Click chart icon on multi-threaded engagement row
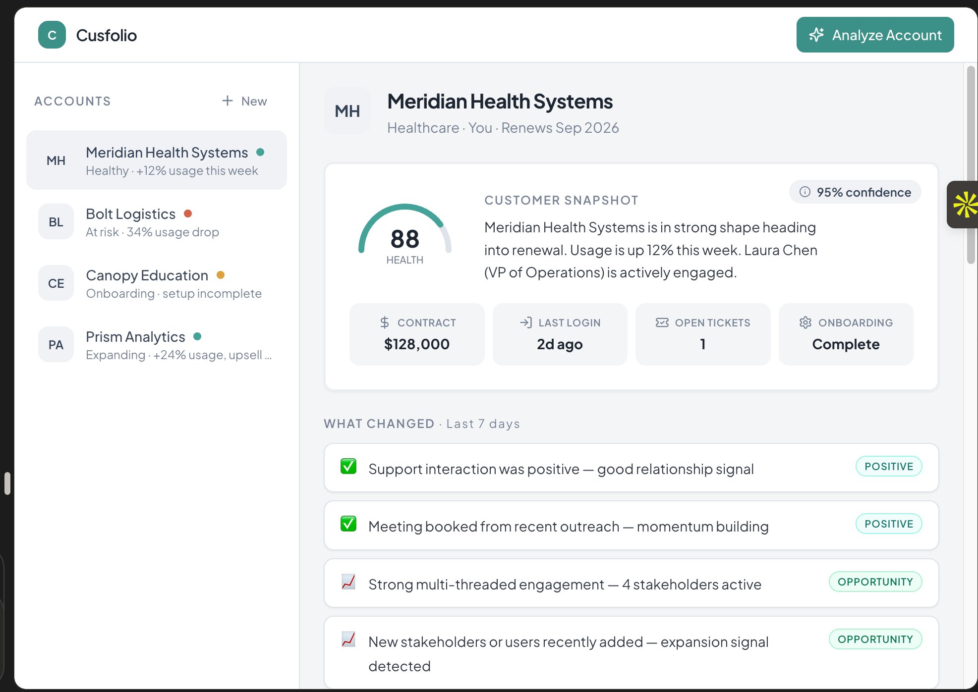This screenshot has height=692, width=978. coord(348,582)
